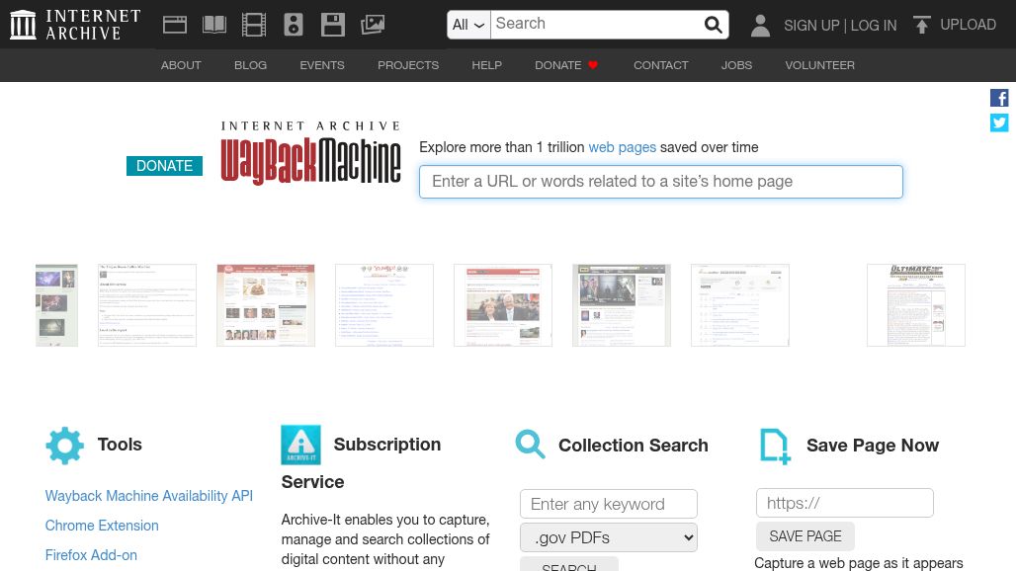This screenshot has width=1016, height=571.
Task: Open the About menu item
Action: (181, 65)
